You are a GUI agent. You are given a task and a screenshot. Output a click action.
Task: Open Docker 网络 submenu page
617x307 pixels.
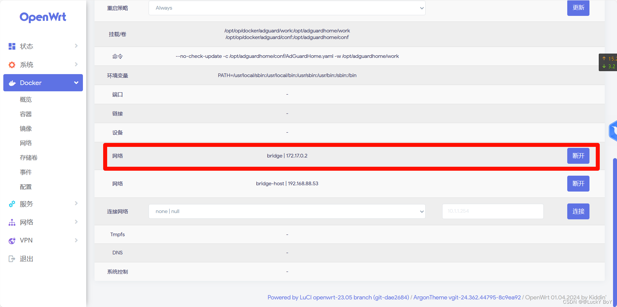click(x=26, y=143)
